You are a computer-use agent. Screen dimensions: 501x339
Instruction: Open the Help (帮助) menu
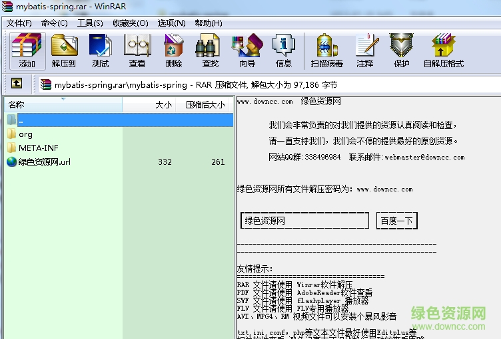pos(209,23)
